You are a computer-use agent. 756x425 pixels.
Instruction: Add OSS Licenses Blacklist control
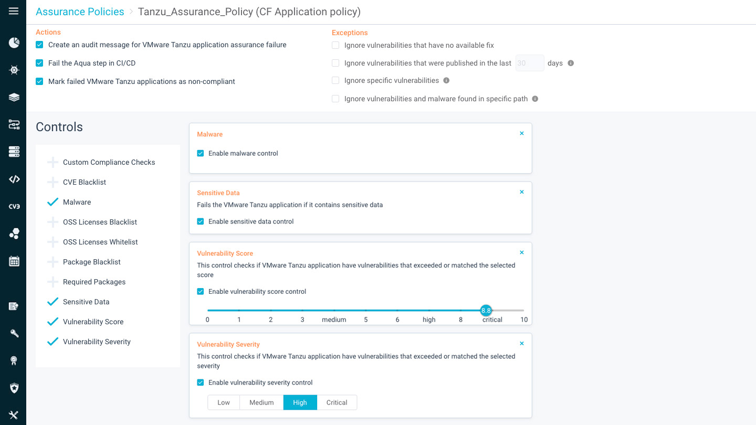52,222
